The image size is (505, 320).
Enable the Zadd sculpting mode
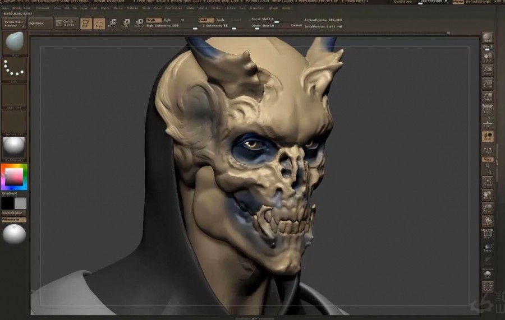tap(203, 20)
